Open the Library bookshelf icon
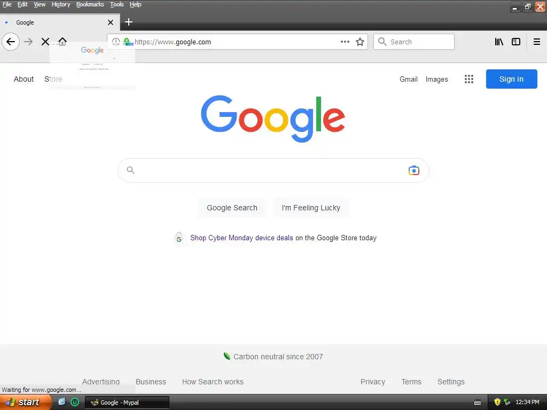547x410 pixels. 499,42
